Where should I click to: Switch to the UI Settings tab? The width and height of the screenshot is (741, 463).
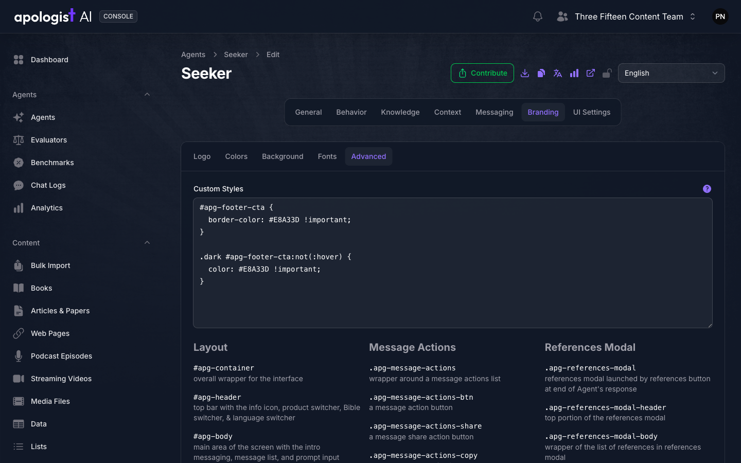coord(592,112)
